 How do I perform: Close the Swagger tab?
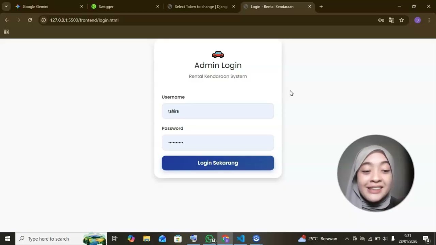[x=157, y=6]
